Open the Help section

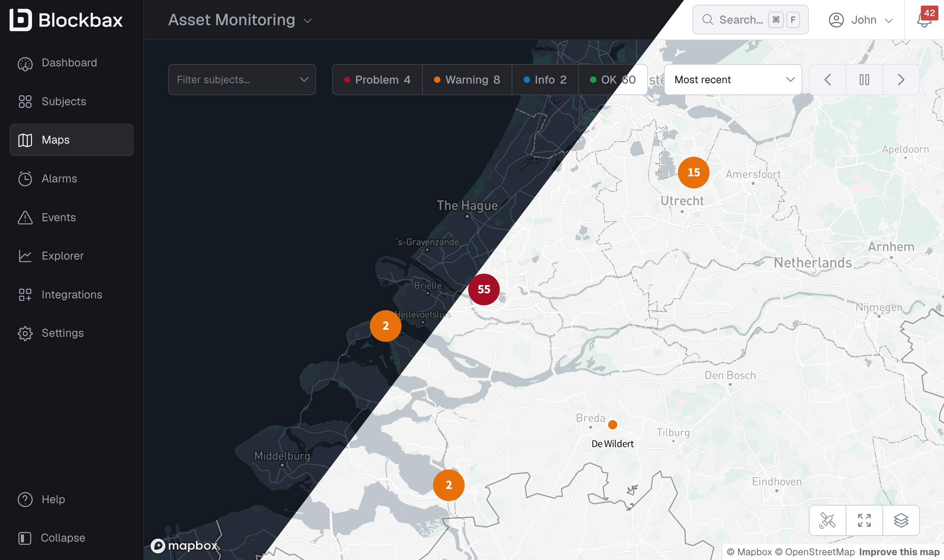[x=71, y=500]
